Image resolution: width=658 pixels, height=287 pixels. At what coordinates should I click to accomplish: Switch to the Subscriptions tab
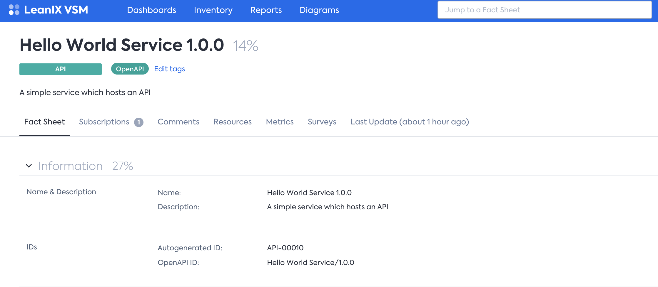104,122
